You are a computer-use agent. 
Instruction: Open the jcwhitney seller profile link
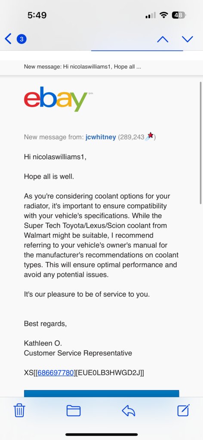(x=101, y=137)
